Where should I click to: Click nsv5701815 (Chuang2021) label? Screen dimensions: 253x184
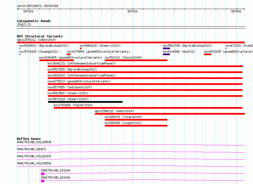tap(39, 52)
